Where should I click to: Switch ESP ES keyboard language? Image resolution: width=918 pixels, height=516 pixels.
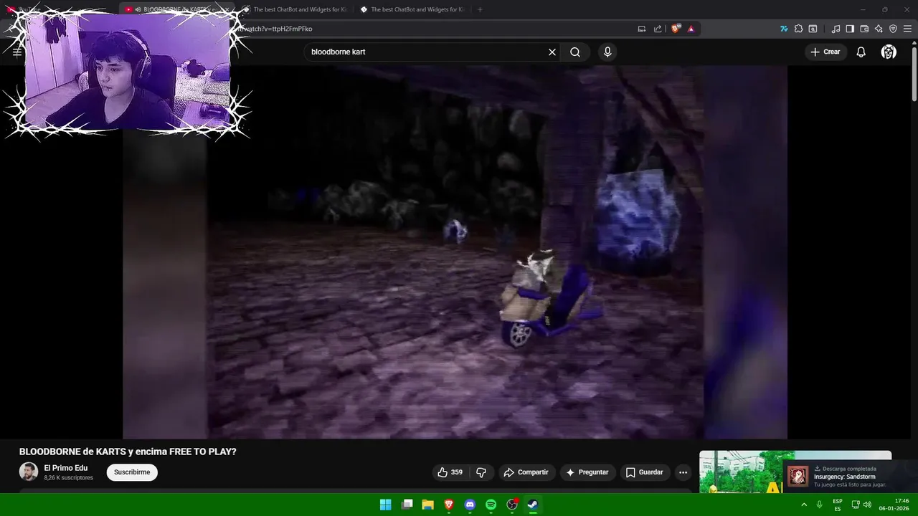(838, 505)
